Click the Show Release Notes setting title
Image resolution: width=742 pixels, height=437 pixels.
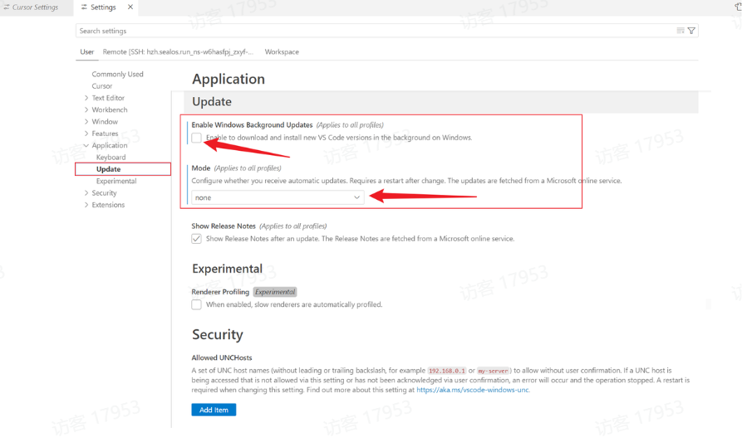[224, 226]
